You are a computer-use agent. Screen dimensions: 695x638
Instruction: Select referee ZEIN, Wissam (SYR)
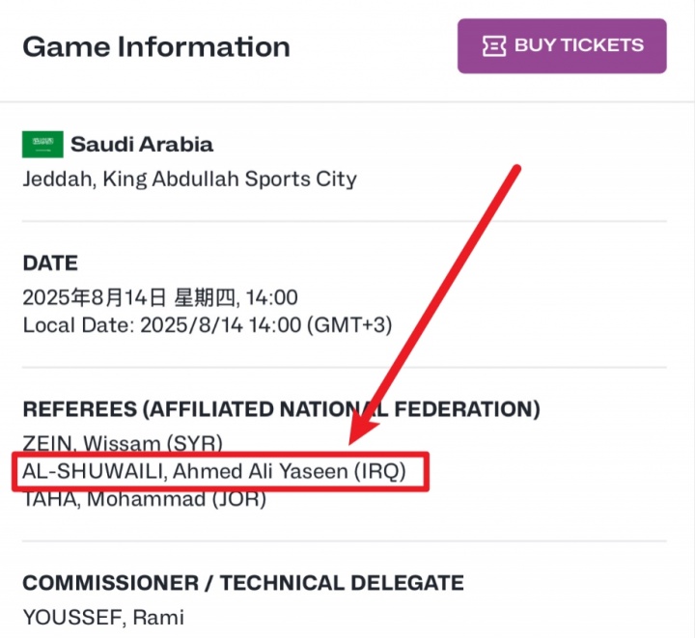[x=123, y=444]
